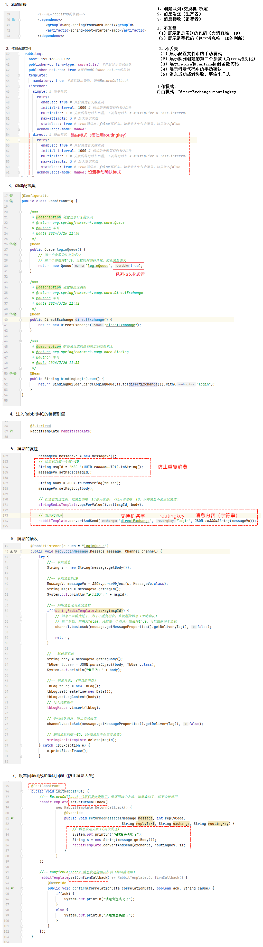The height and width of the screenshot is (947, 263).
Task: Collapse the dependency tag fold marker in pom
Action: click(20, 20)
